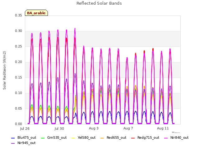Viewport: 199px width, 149px height.
Task: Click the 0.05 y-axis tick label
Action: point(19,109)
